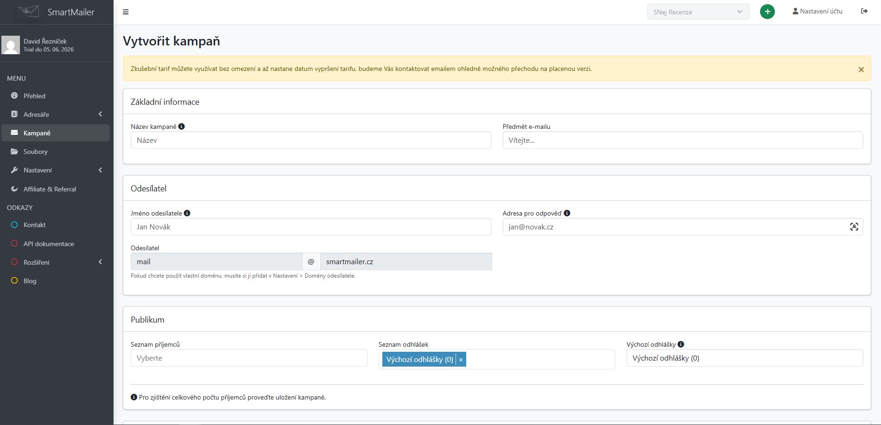This screenshot has width=881, height=425.
Task: Click the mail sender prefix field
Action: click(x=216, y=261)
